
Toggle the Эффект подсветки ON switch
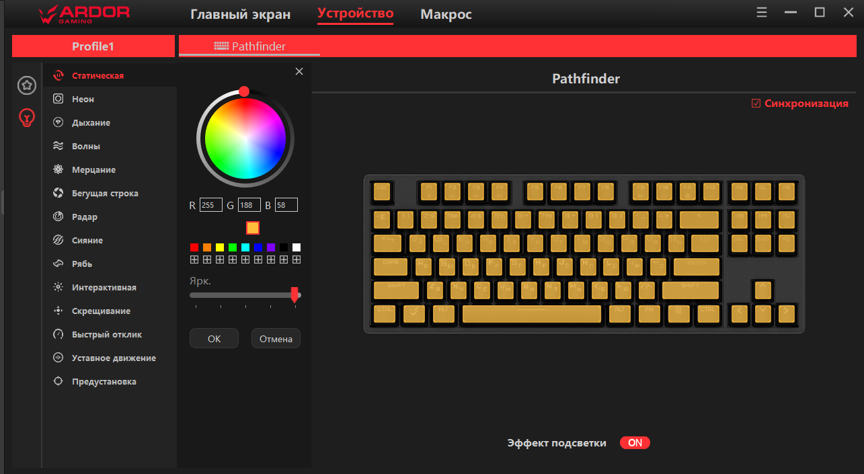(x=635, y=443)
